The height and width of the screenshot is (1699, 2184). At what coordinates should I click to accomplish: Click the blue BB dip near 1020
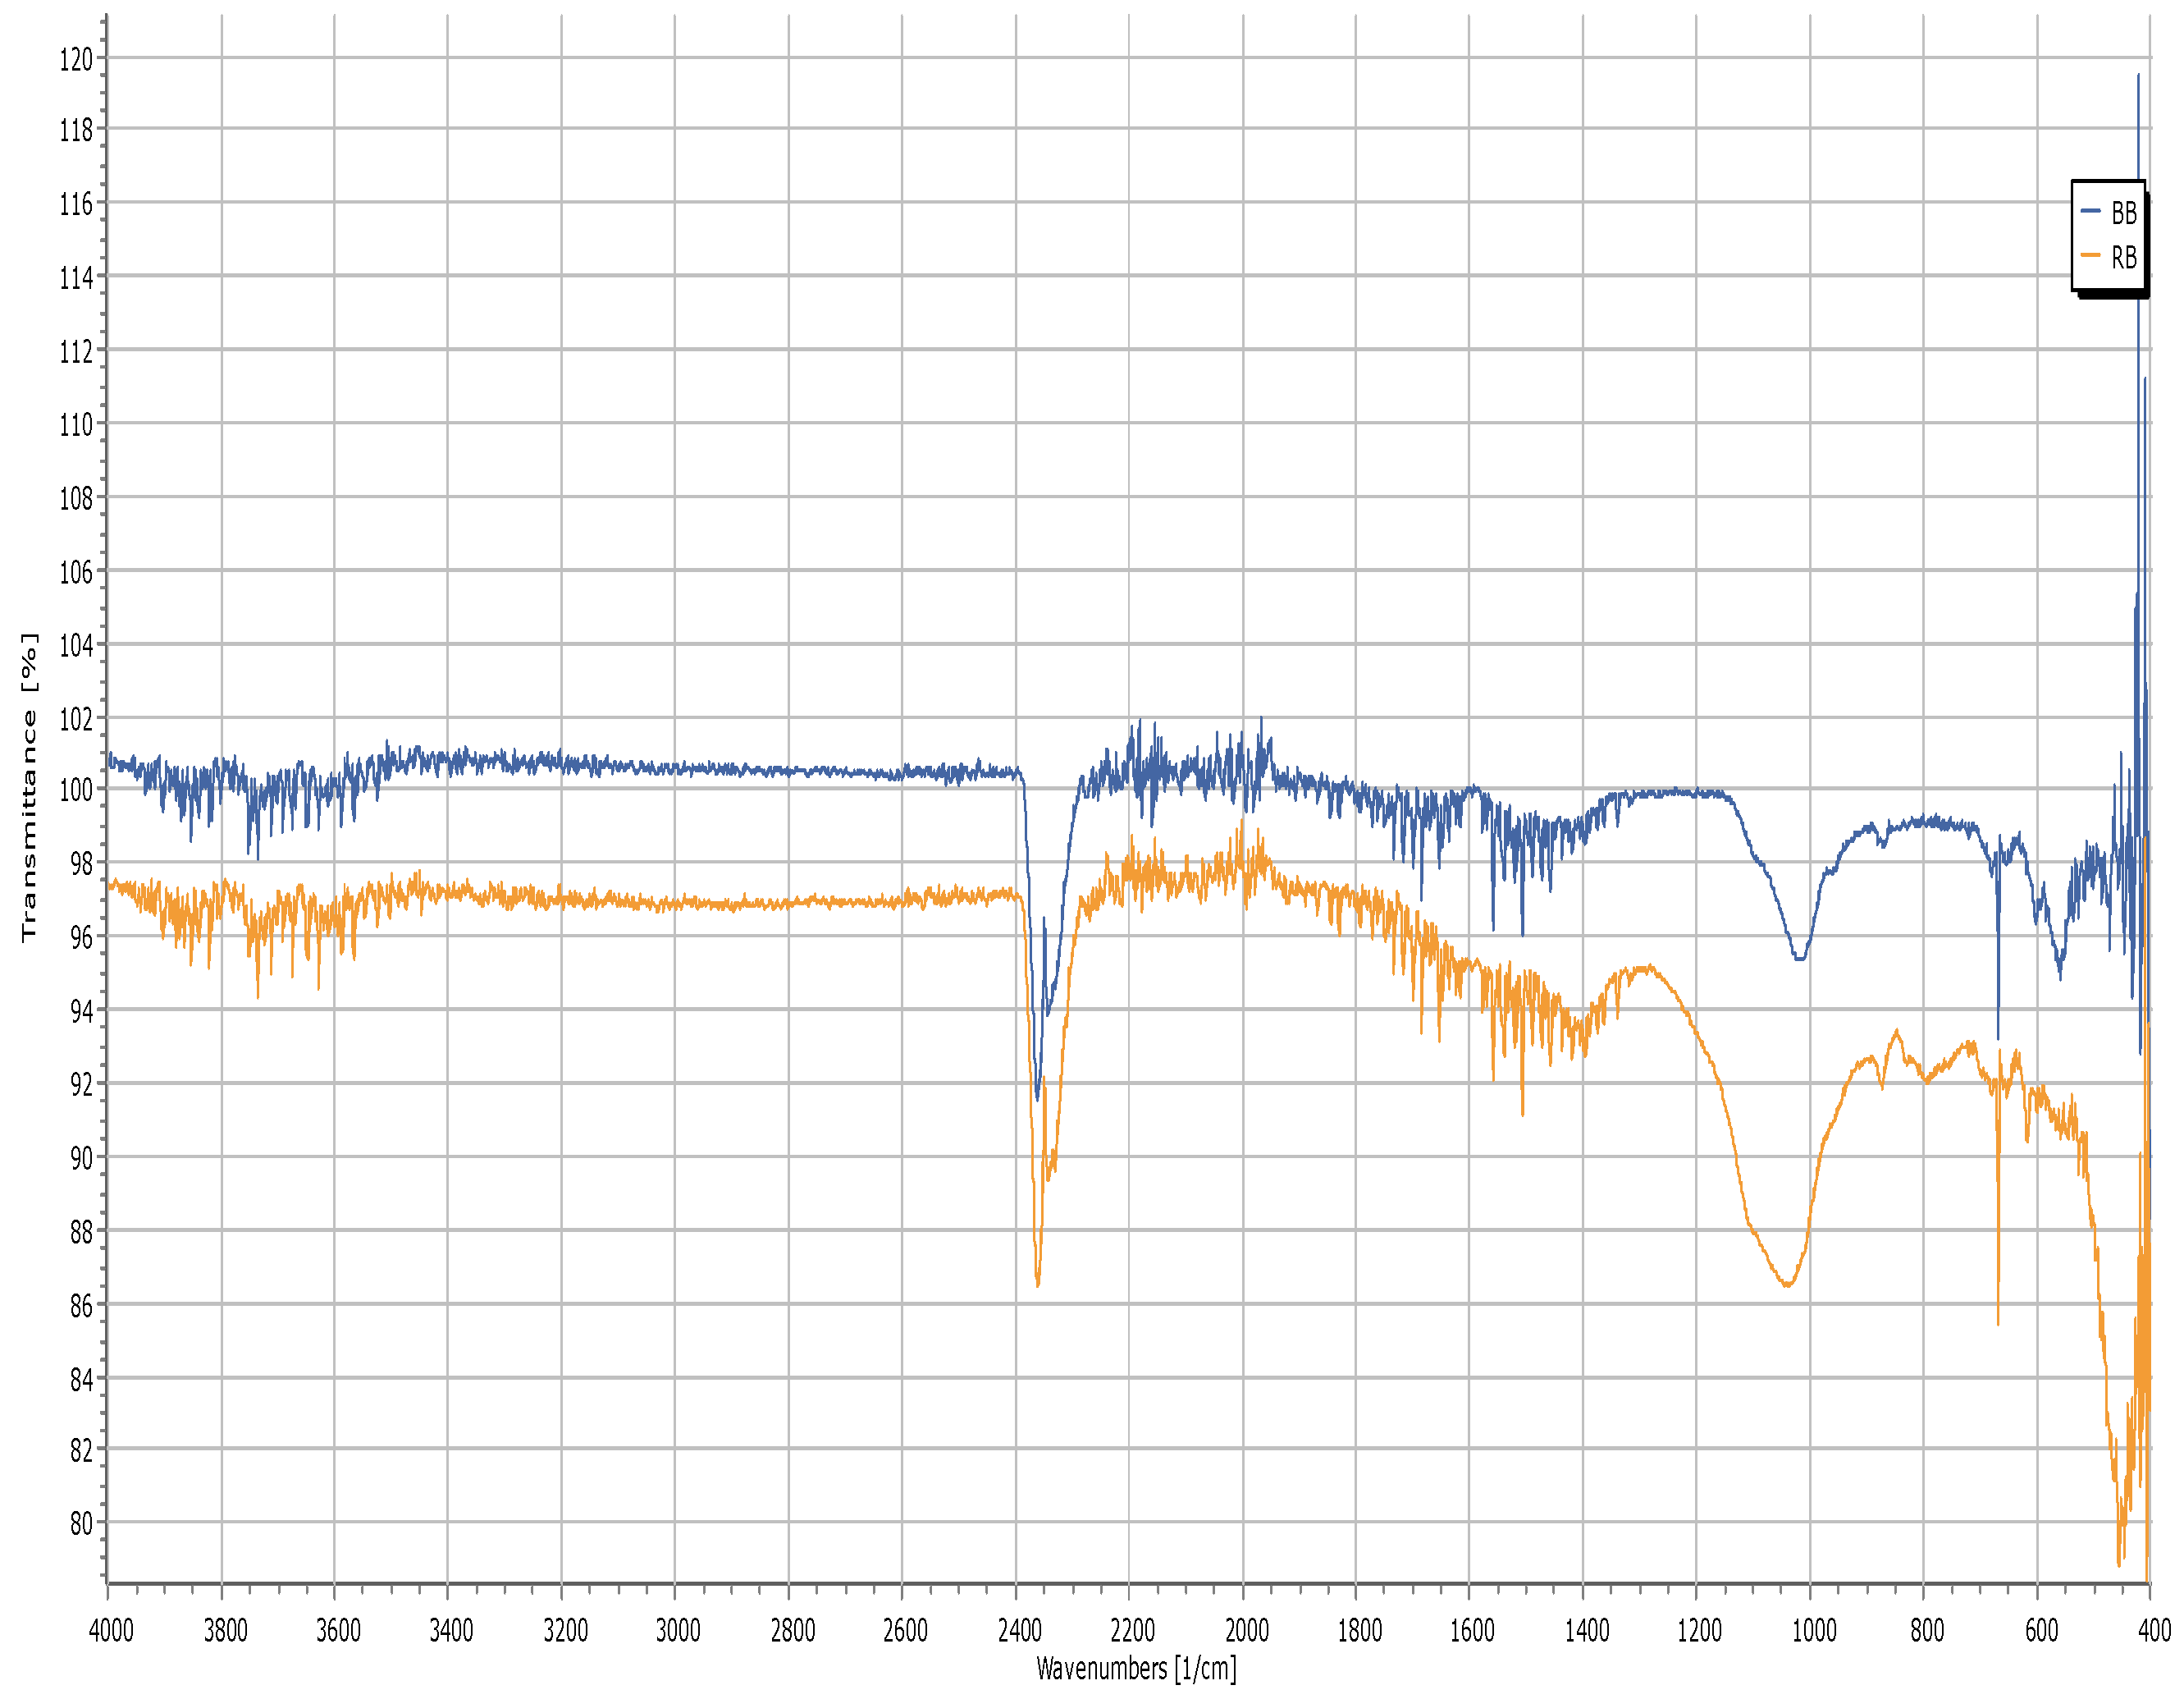1799,959
